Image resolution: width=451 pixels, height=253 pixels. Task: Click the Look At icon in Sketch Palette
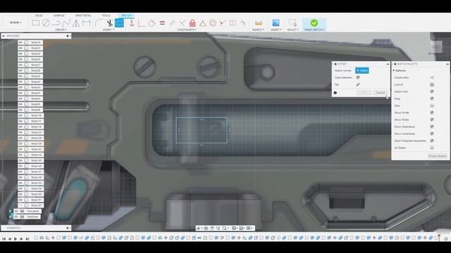pos(432,84)
